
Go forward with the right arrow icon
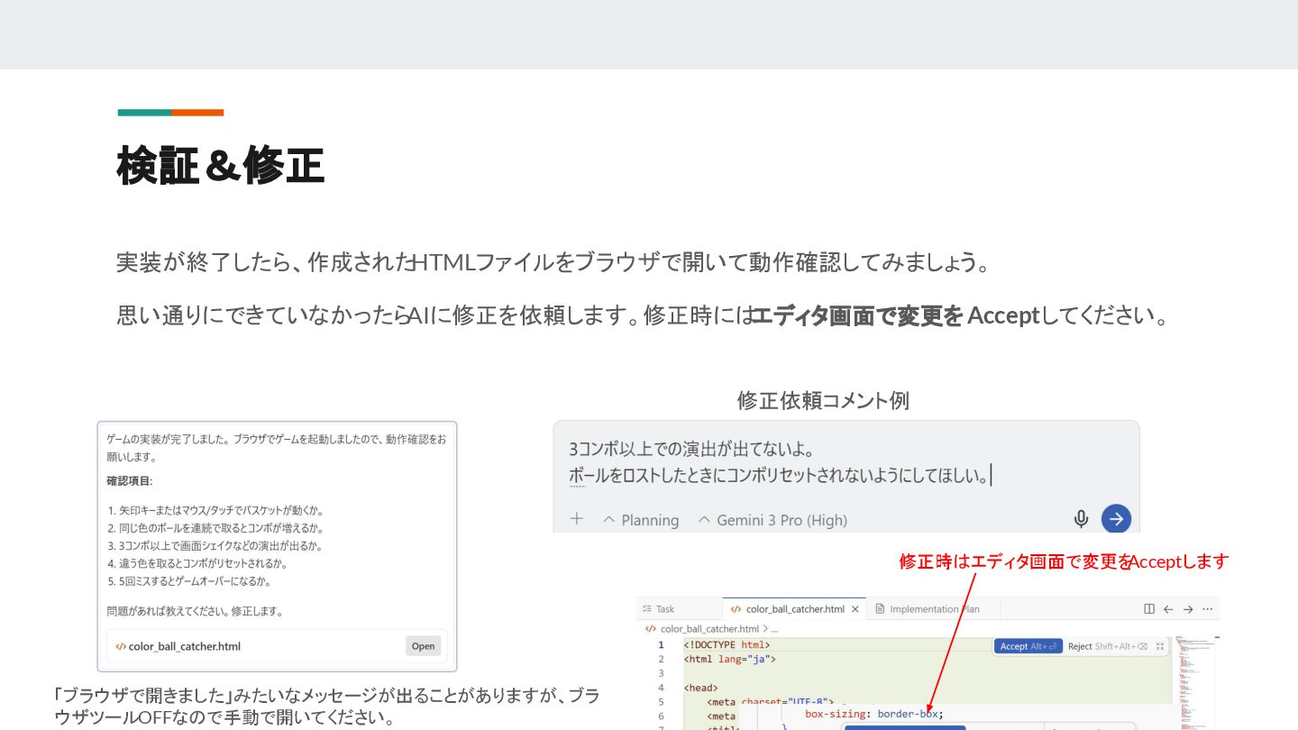tap(1188, 609)
